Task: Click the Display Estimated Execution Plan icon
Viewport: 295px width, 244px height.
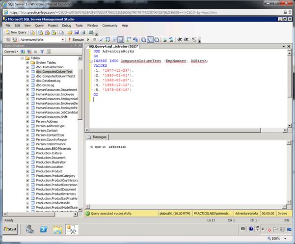Action: 107,40
